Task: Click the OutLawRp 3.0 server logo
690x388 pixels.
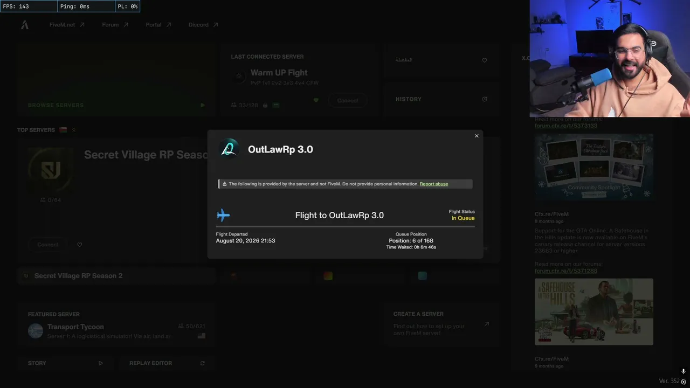Action: point(229,149)
